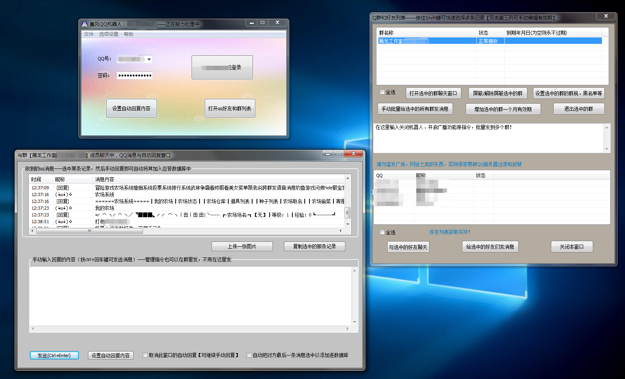Toggle 取消此窗口的自动回复 checkbox
Image resolution: width=625 pixels, height=379 pixels.
point(145,355)
